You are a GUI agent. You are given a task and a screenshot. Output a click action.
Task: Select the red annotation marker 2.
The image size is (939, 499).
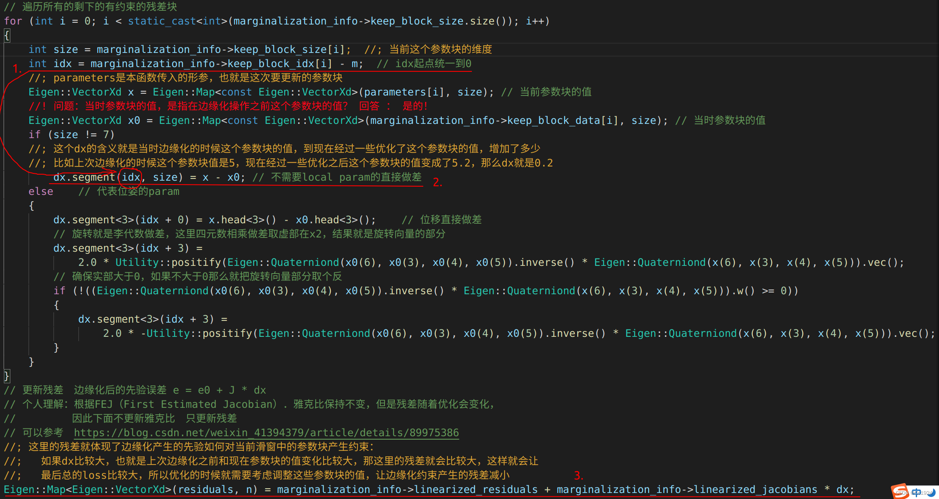[x=437, y=182]
